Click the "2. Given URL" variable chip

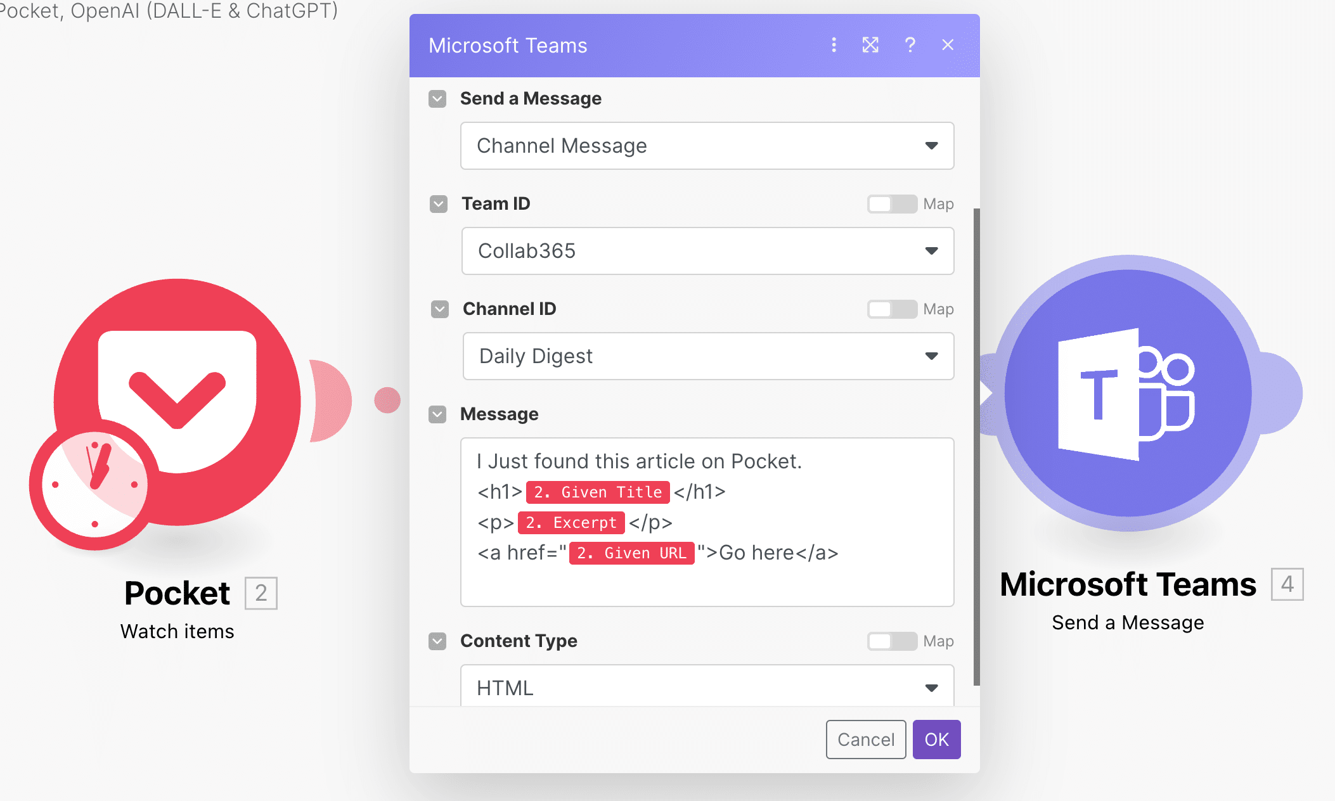click(631, 553)
